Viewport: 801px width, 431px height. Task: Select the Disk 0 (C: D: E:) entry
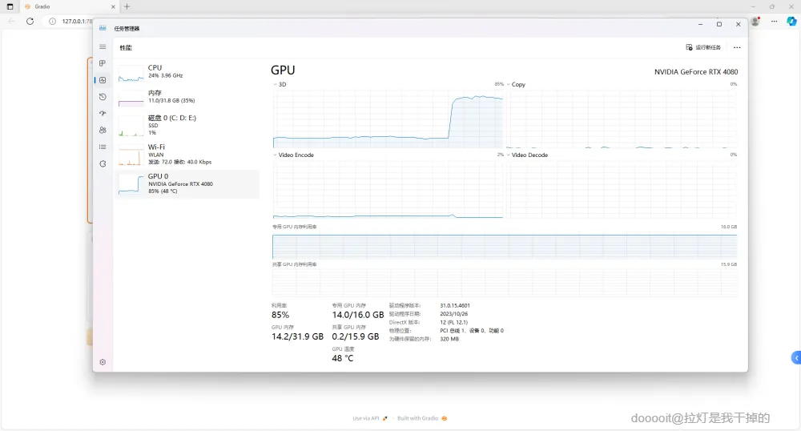[187, 125]
